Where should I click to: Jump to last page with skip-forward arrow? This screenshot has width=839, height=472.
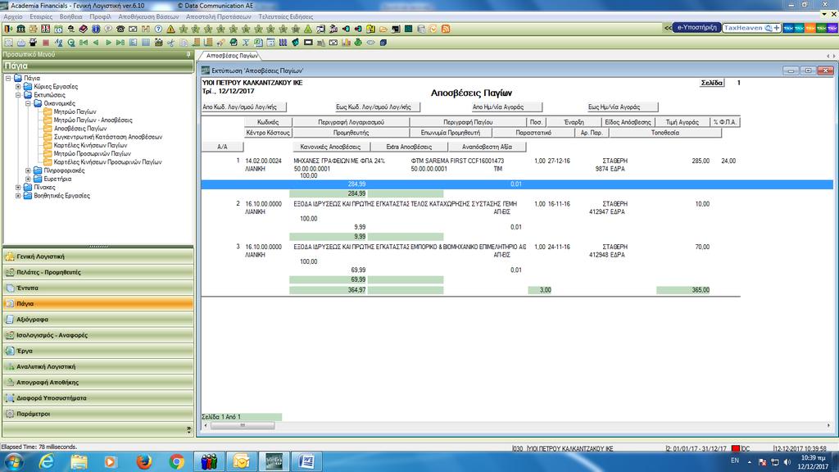(120, 43)
